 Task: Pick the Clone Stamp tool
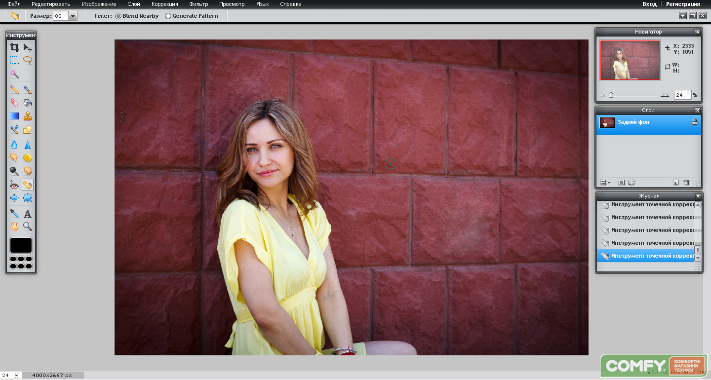[x=28, y=116]
